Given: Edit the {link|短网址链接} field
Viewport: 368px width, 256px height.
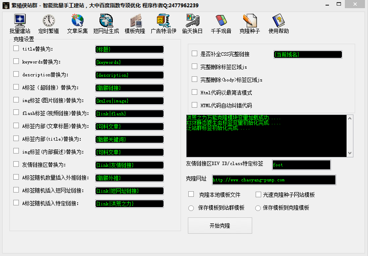Looking at the screenshot, I should click(130, 191).
